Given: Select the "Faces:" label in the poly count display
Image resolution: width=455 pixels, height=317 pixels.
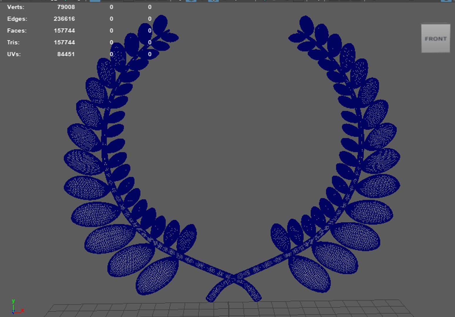Looking at the screenshot, I should (17, 31).
